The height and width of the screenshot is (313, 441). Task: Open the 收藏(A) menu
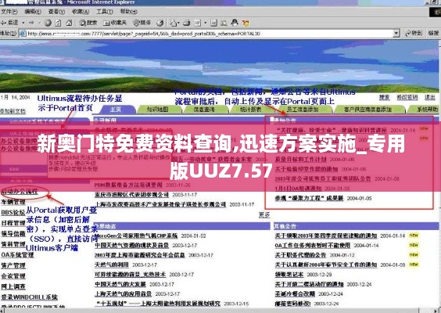point(81,12)
